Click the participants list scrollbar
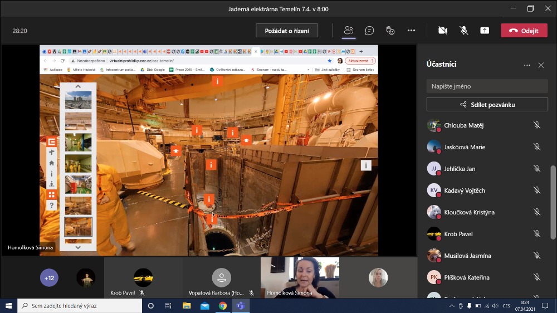Viewport: 557px width, 313px height. (553, 200)
